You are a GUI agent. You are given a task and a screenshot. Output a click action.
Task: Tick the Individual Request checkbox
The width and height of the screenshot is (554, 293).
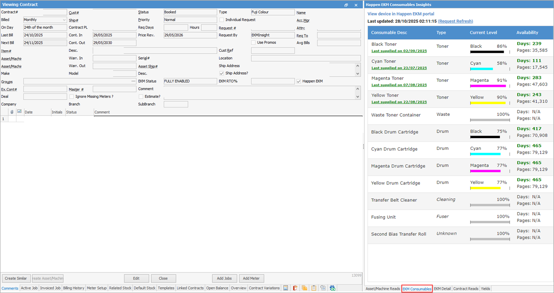click(x=221, y=20)
